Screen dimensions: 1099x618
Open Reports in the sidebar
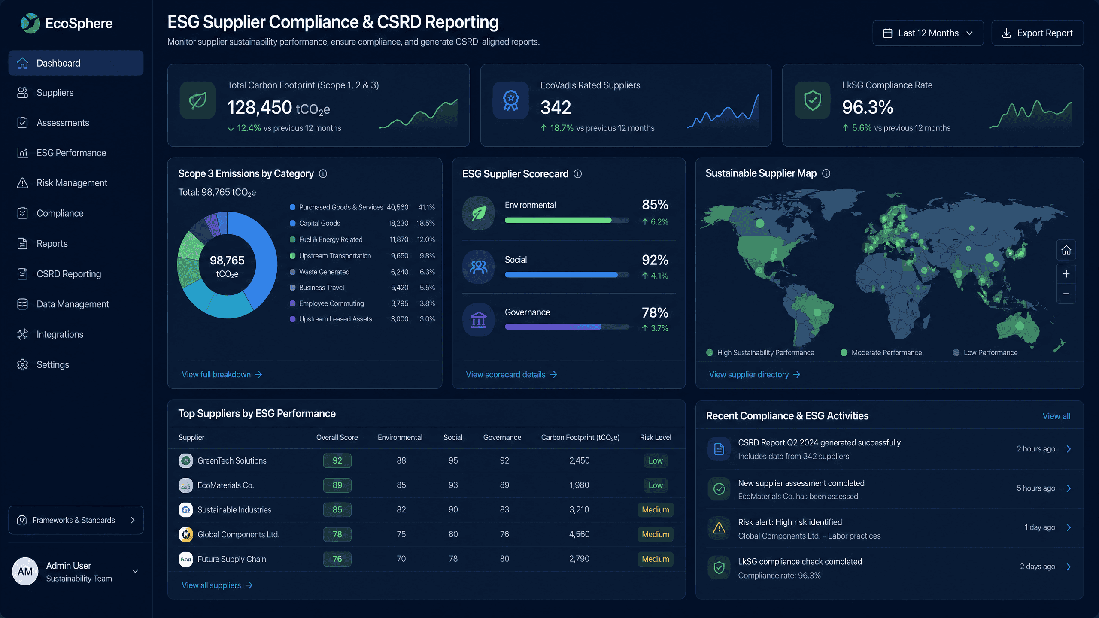(x=76, y=243)
